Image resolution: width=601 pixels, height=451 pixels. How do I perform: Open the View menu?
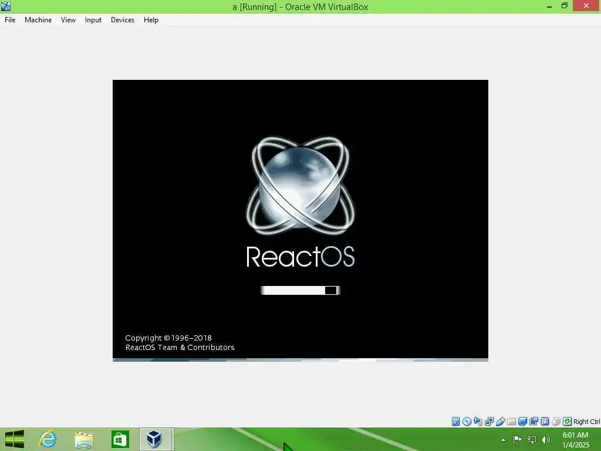pyautogui.click(x=68, y=20)
